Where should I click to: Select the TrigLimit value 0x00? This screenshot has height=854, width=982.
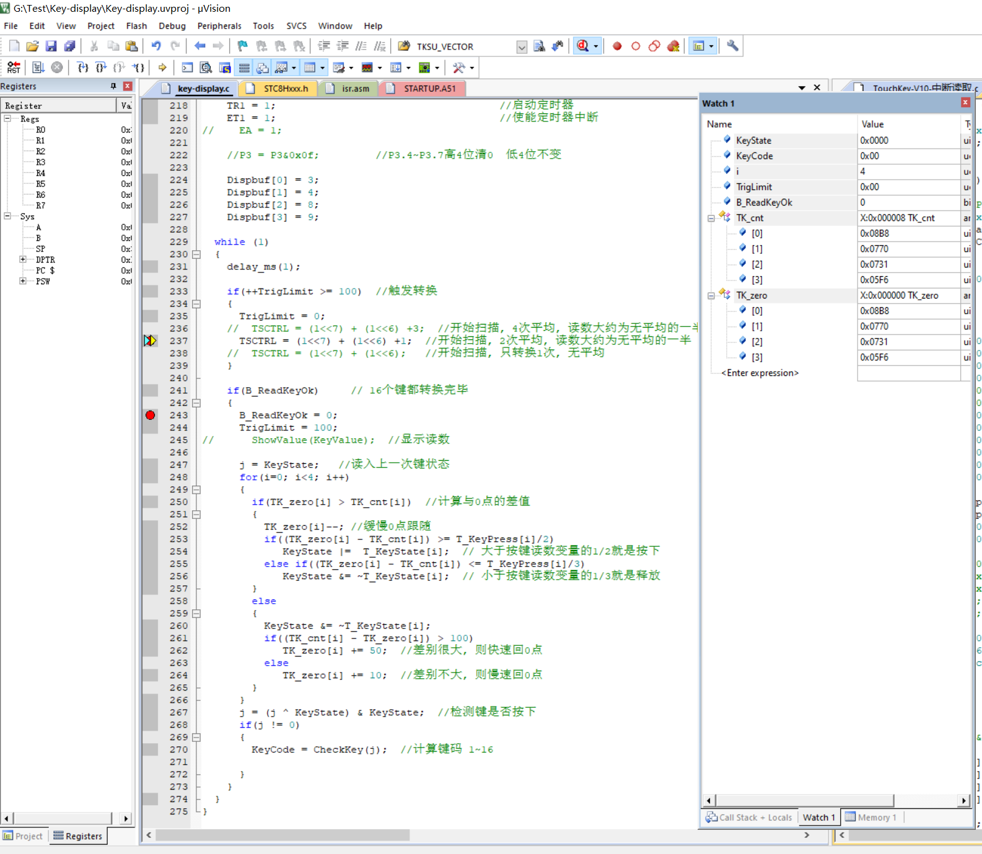coord(869,187)
